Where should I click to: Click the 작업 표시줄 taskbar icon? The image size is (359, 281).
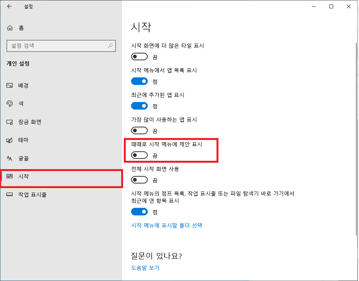9,195
